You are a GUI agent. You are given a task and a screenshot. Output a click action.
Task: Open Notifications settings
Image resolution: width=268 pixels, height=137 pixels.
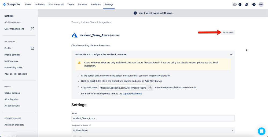tap(11, 61)
